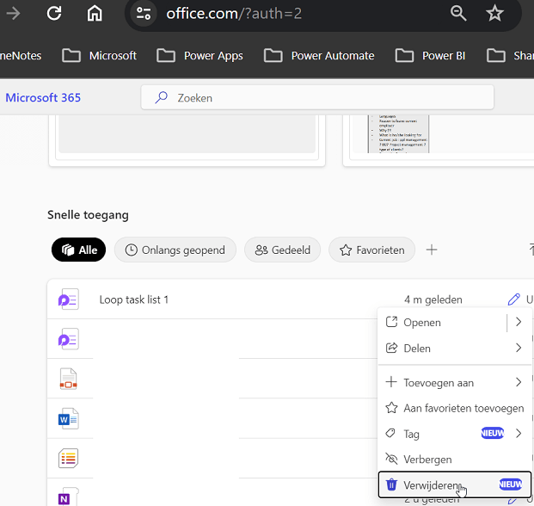Open the Power Apps bookmarks folder
This screenshot has height=506, width=534.
pos(199,56)
